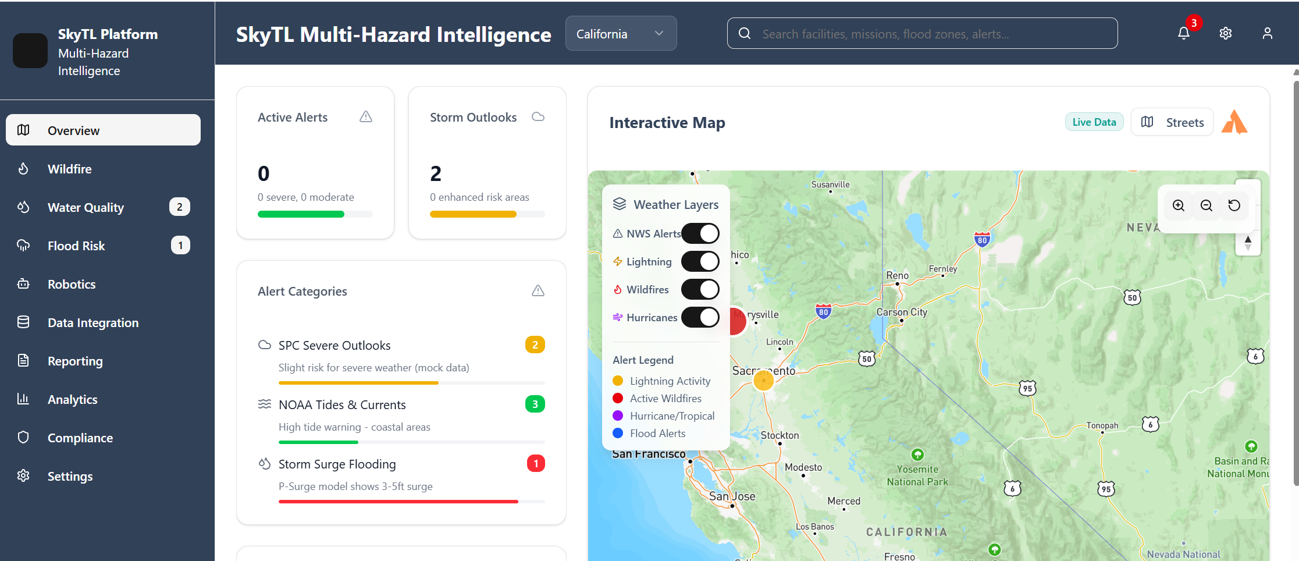This screenshot has width=1299, height=561.
Task: Click the page vertical scrollbar
Action: 1296,282
